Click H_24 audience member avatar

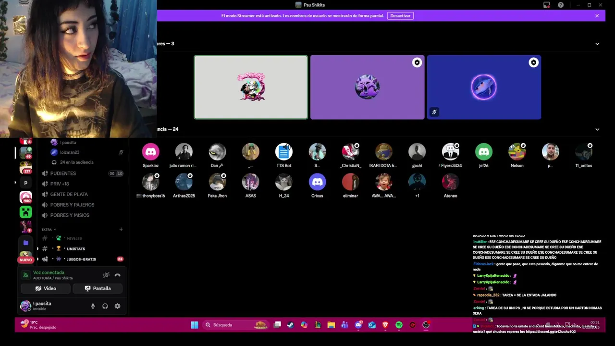coord(284,182)
